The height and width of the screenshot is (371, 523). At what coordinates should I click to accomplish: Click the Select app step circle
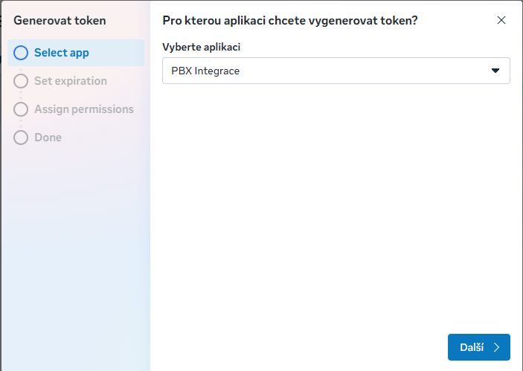click(x=21, y=53)
